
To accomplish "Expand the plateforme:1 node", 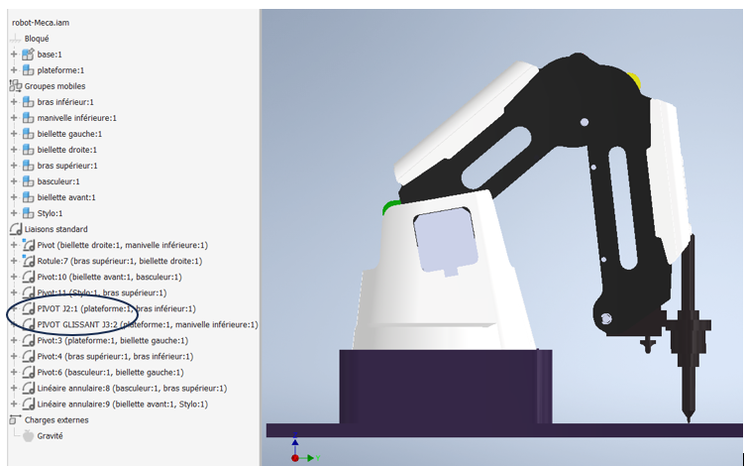I will (x=14, y=70).
